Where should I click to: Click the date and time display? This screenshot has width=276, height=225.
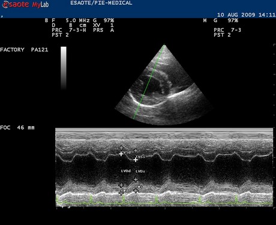coord(246,15)
